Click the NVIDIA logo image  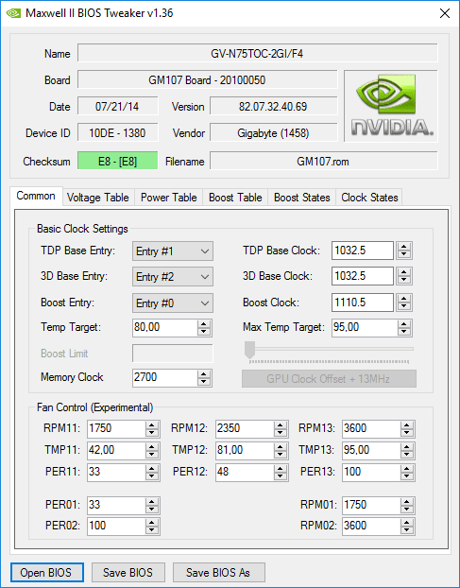coord(391,106)
